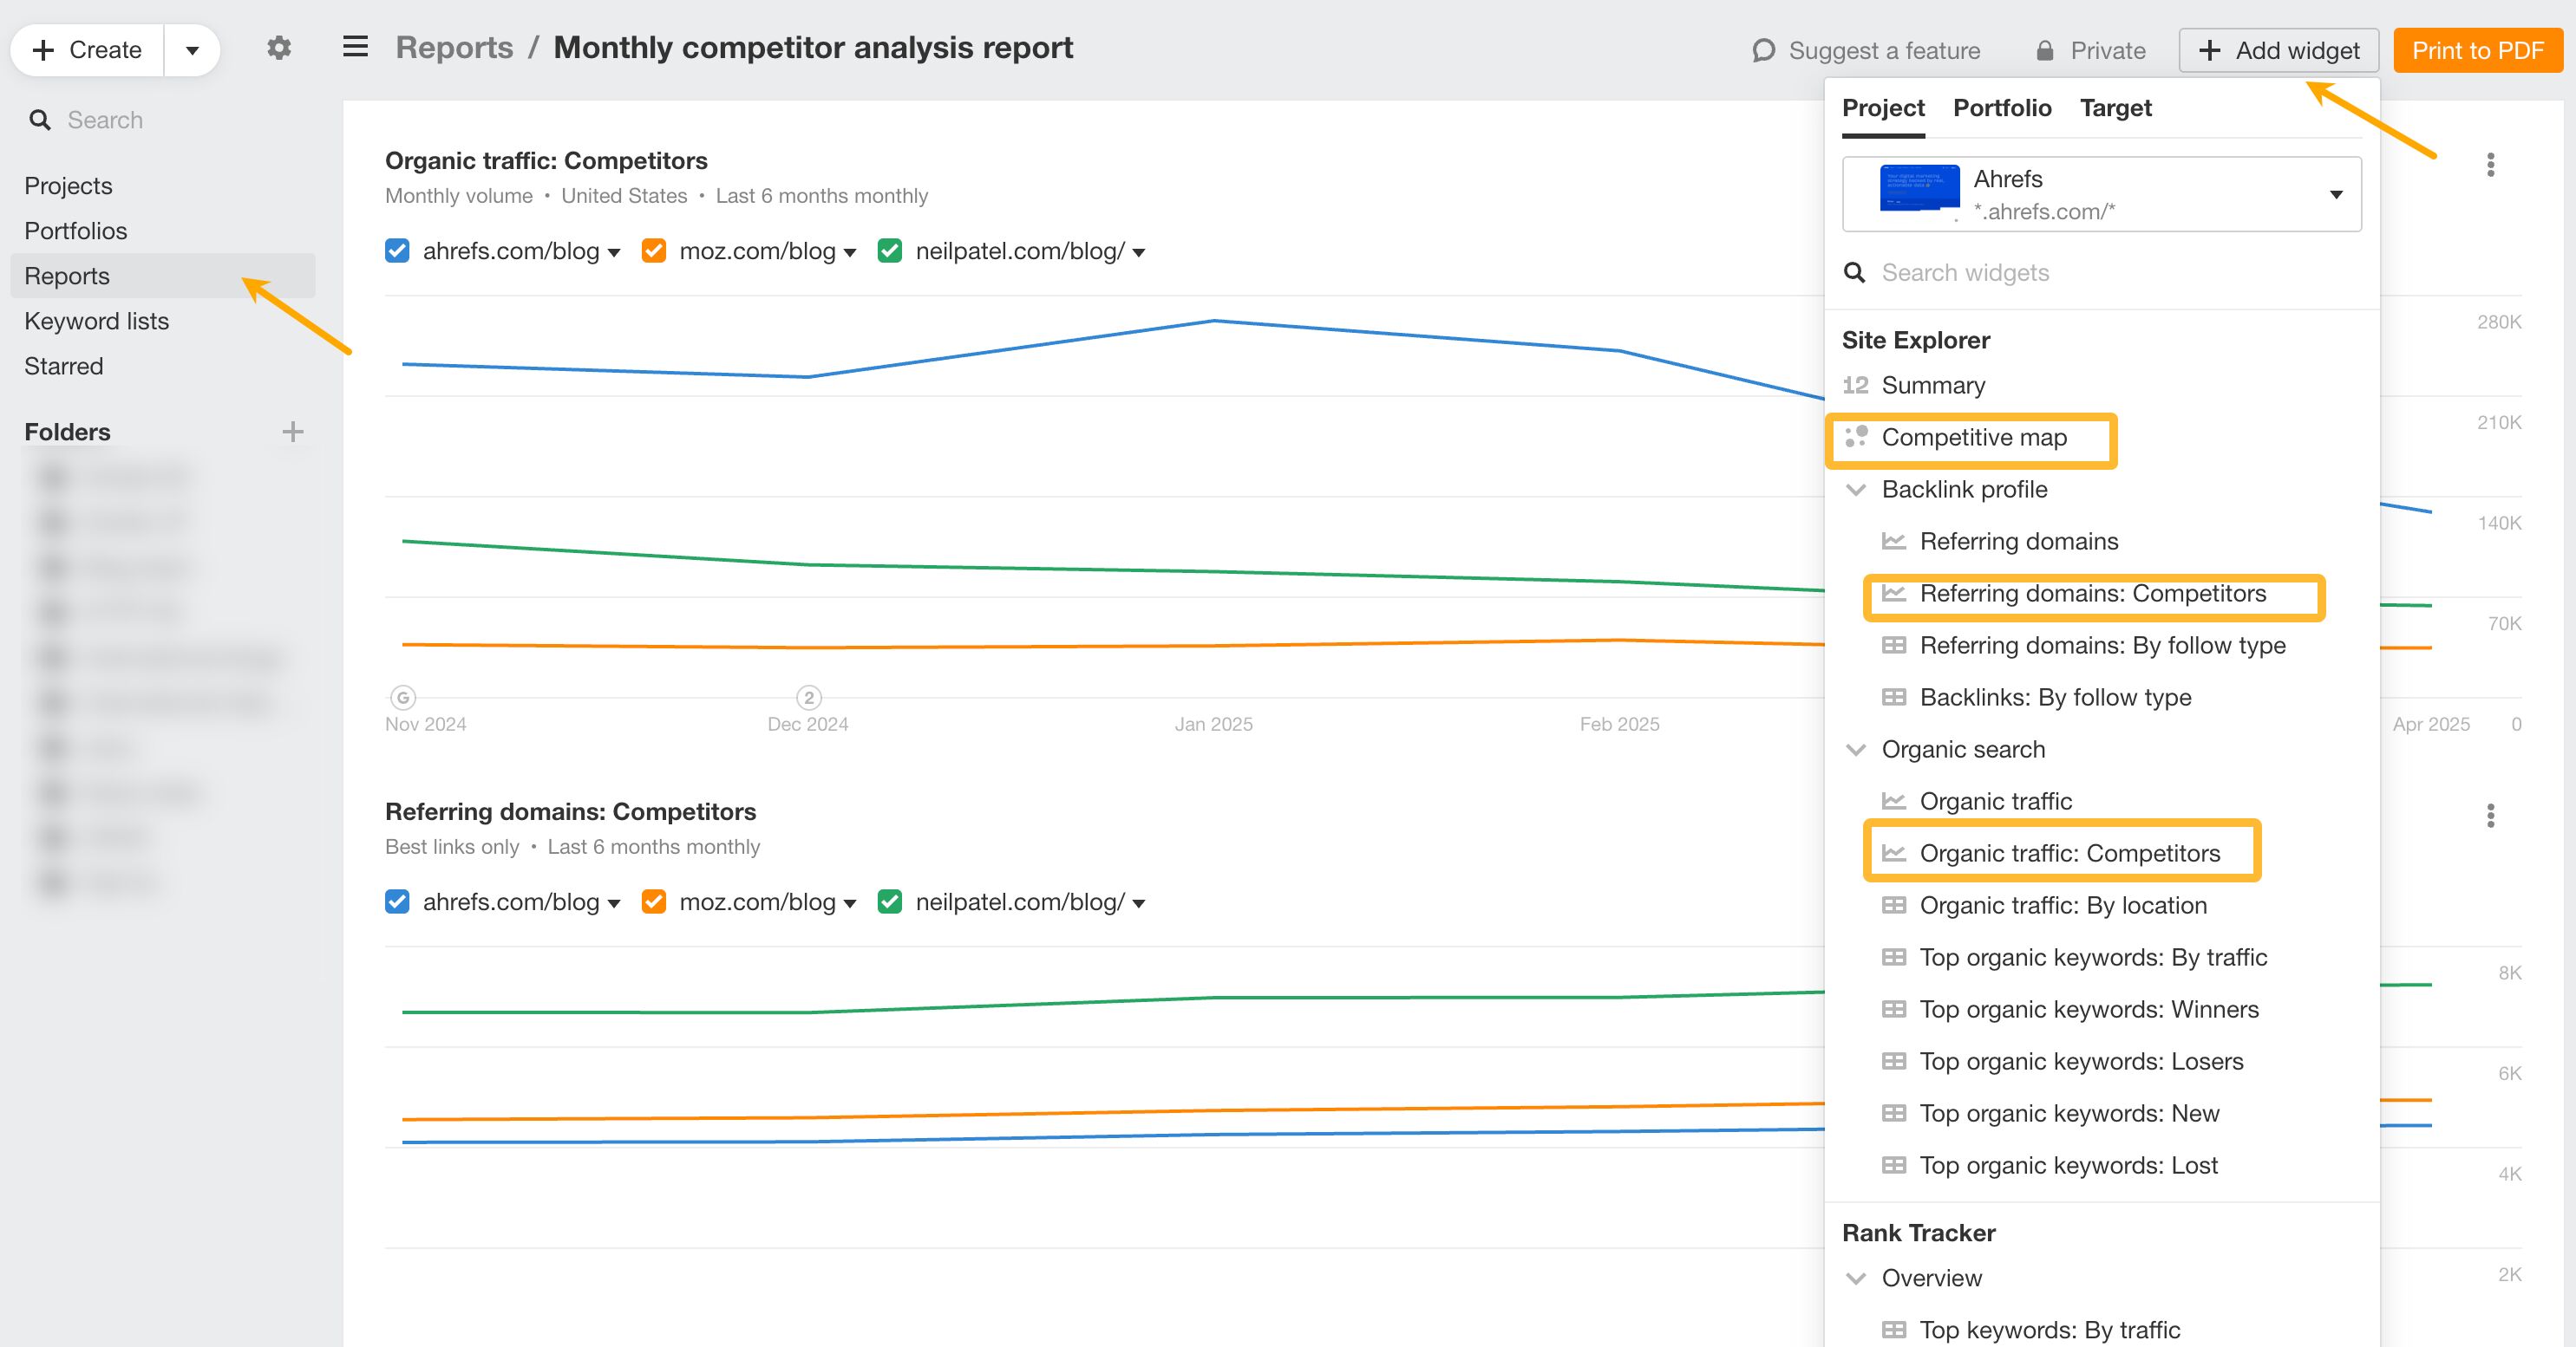This screenshot has height=1347, width=2576.
Task: Uncheck ahrefs.com/blog in the top chart
Action: pyautogui.click(x=397, y=251)
